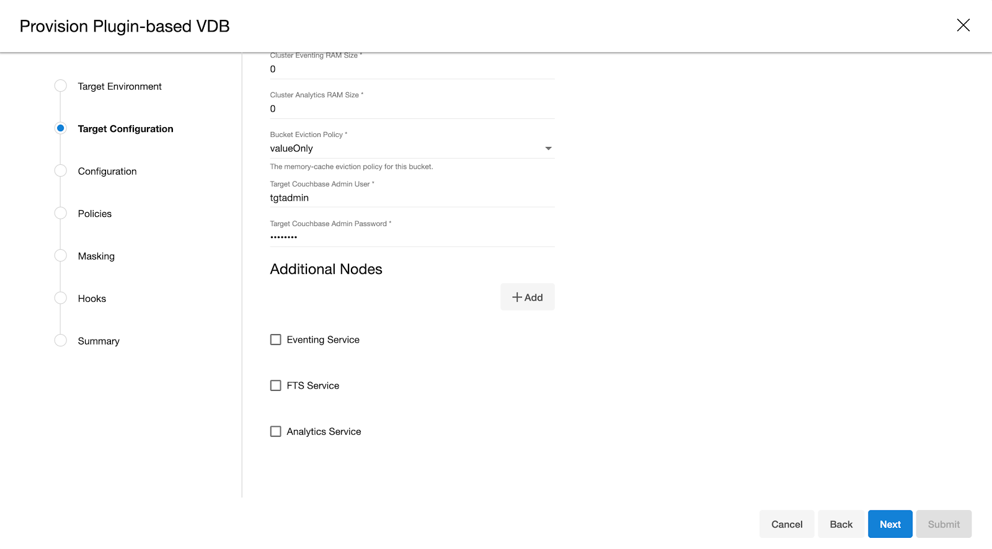Add an additional node
Image resolution: width=992 pixels, height=549 pixels.
click(527, 297)
